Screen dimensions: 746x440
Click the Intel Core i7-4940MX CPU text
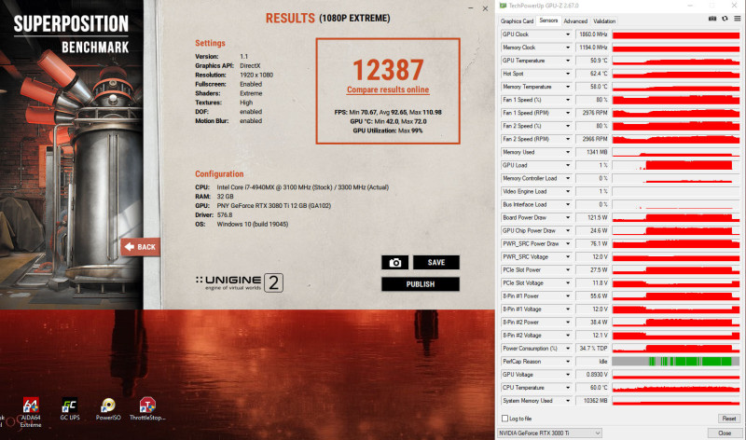(302, 187)
